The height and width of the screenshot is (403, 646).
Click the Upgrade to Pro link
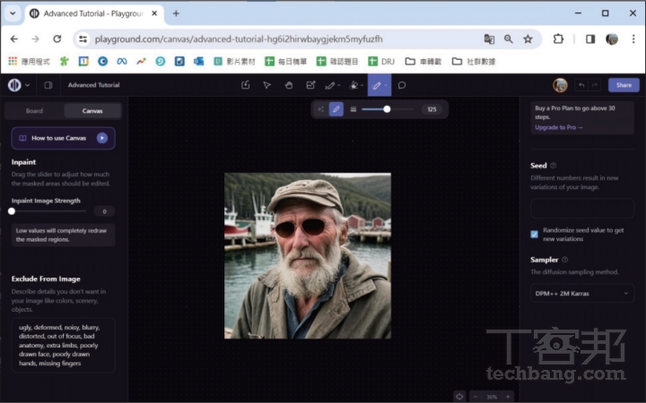[x=559, y=127]
